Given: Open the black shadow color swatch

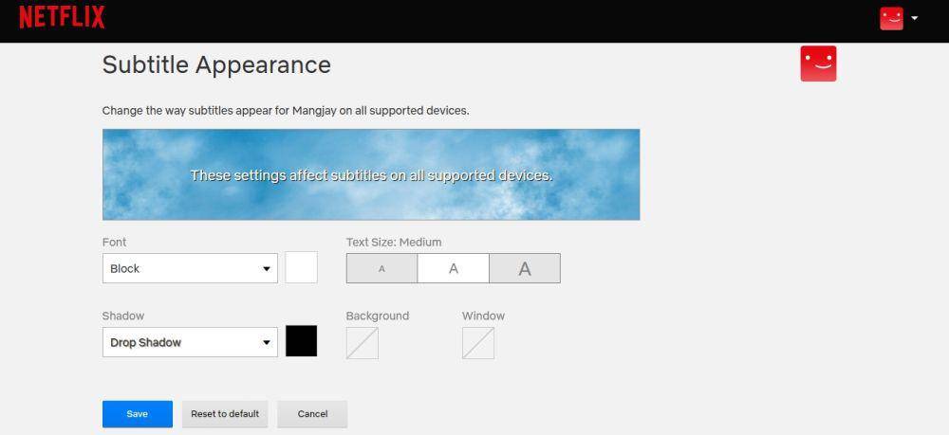Looking at the screenshot, I should (302, 341).
